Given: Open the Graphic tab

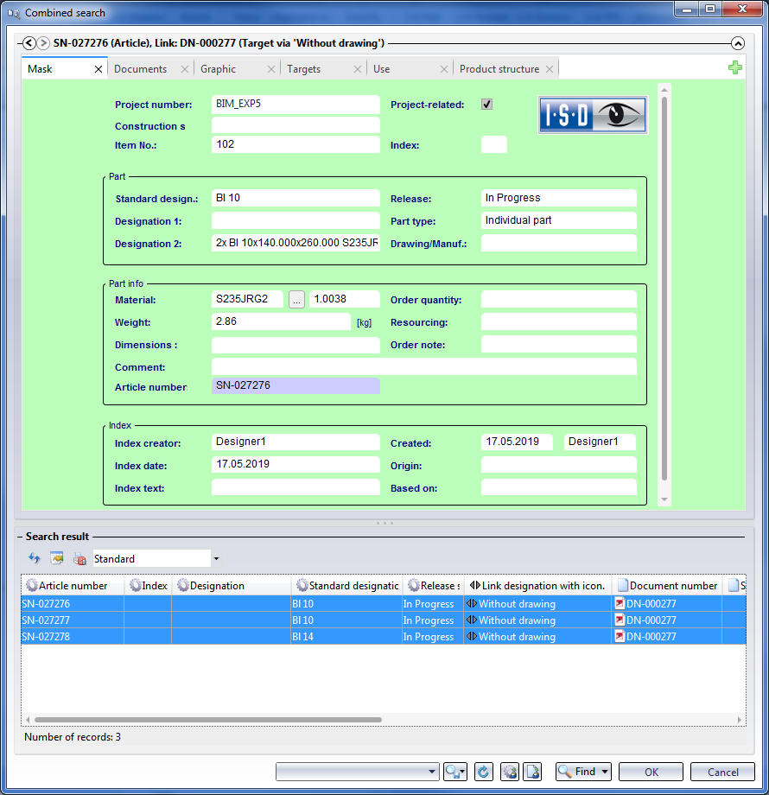Looking at the screenshot, I should (x=218, y=69).
